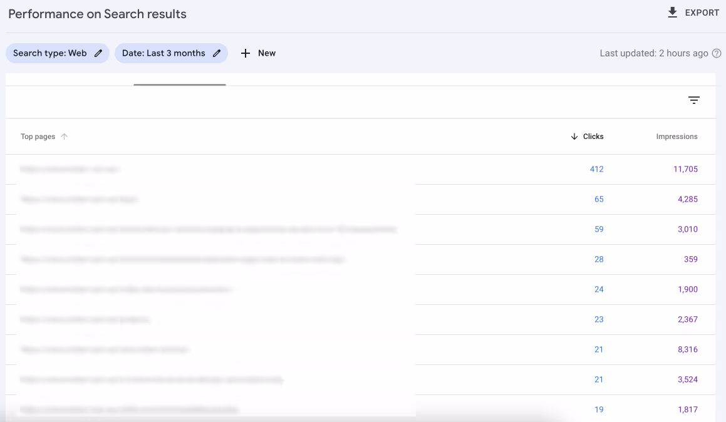Click the help icon beside Last updated
Screen dimensions: 726x422
[x=716, y=53]
